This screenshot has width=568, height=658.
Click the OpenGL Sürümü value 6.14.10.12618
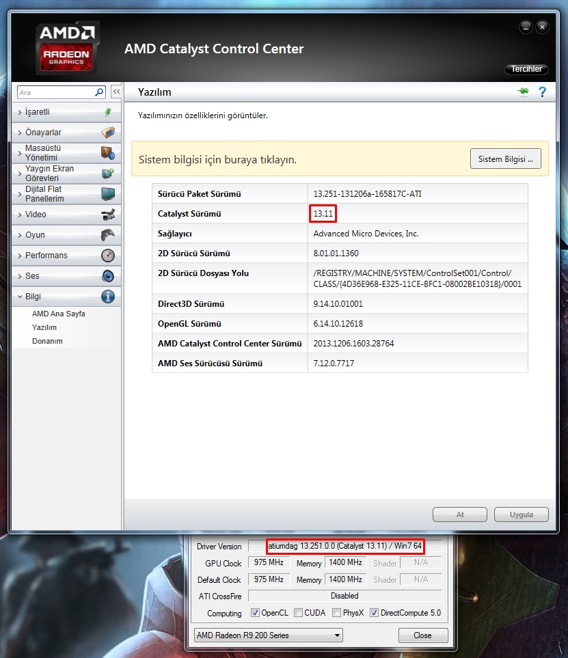click(x=338, y=324)
